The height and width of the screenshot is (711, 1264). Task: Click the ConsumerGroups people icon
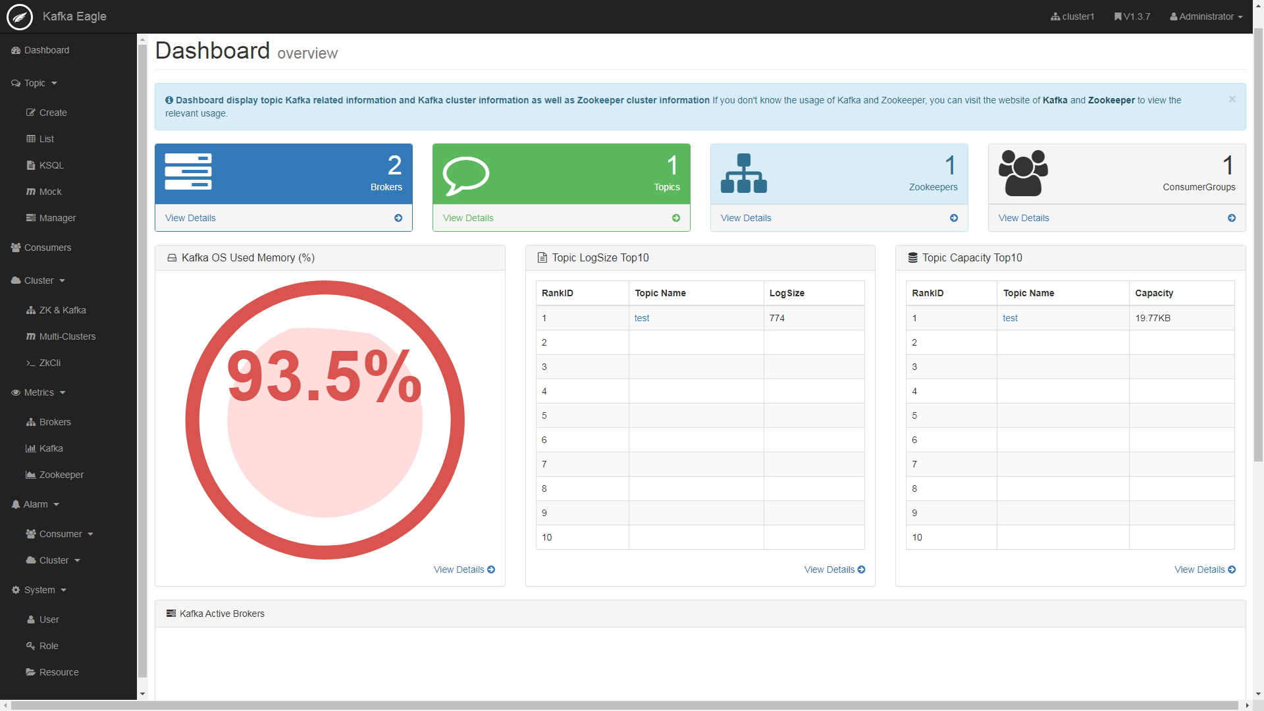[x=1022, y=173]
